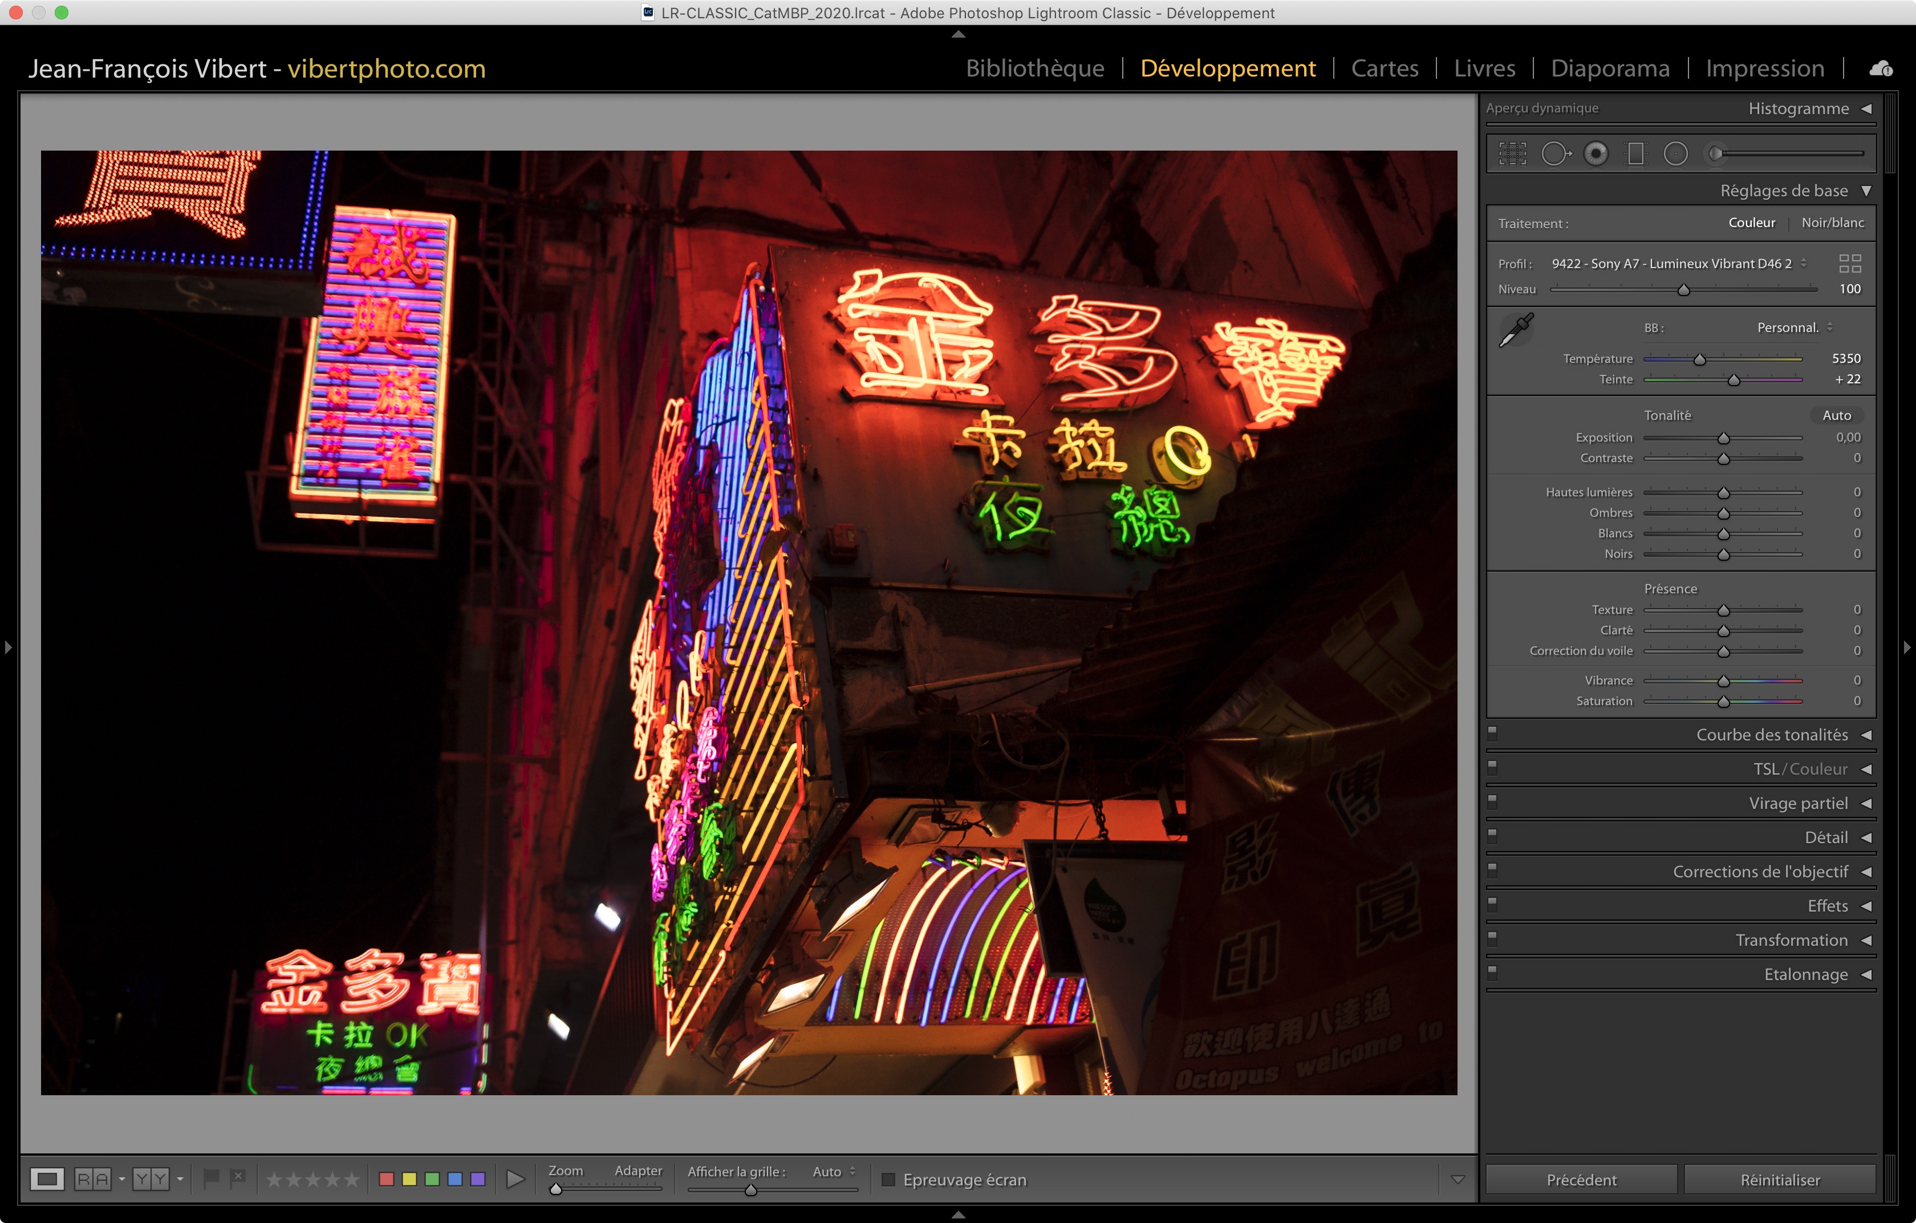This screenshot has height=1223, width=1916.
Task: Click the cloud sync status icon
Action: pos(1881,69)
